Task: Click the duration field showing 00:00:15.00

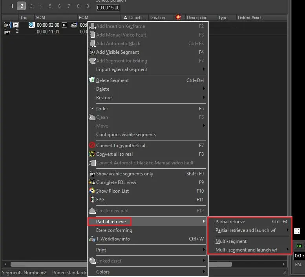Action: click(108, 8)
